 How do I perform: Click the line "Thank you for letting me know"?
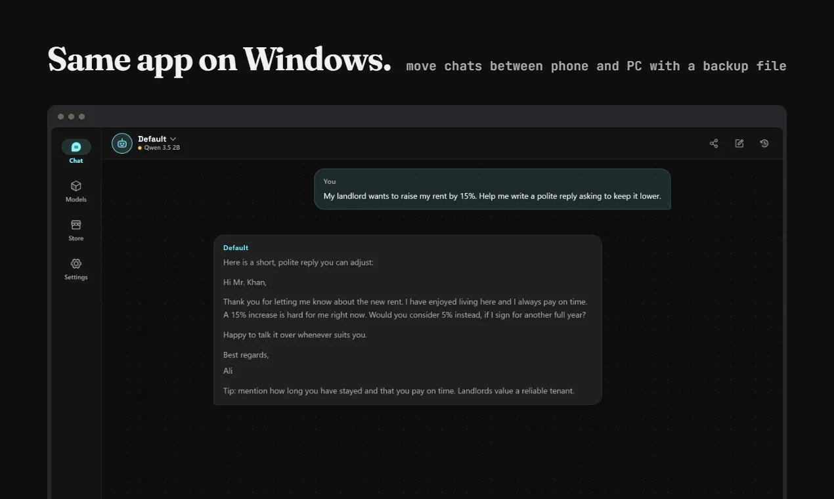pos(405,302)
